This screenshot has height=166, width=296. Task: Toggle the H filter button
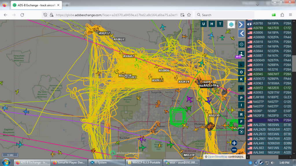tap(212, 24)
